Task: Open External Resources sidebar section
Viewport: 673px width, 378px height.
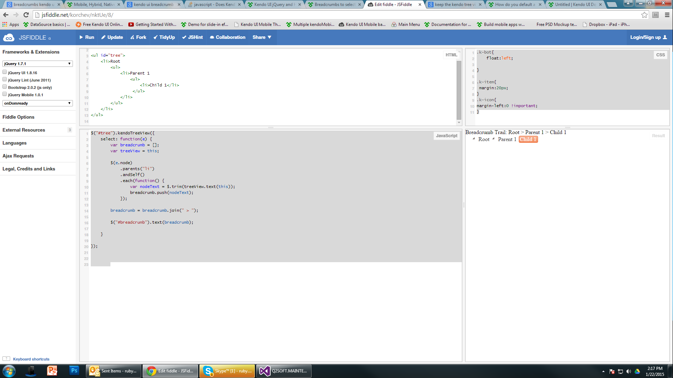Action: tap(24, 130)
